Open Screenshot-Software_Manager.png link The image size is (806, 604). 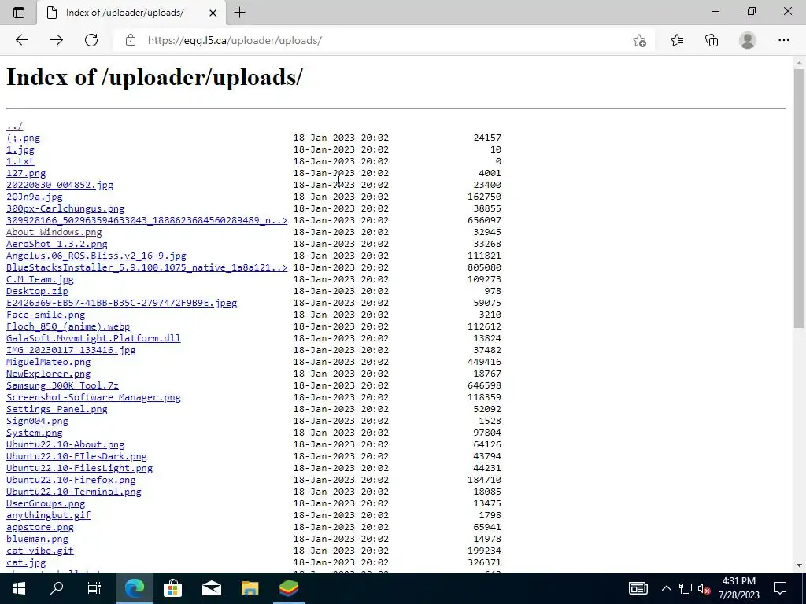coord(94,397)
